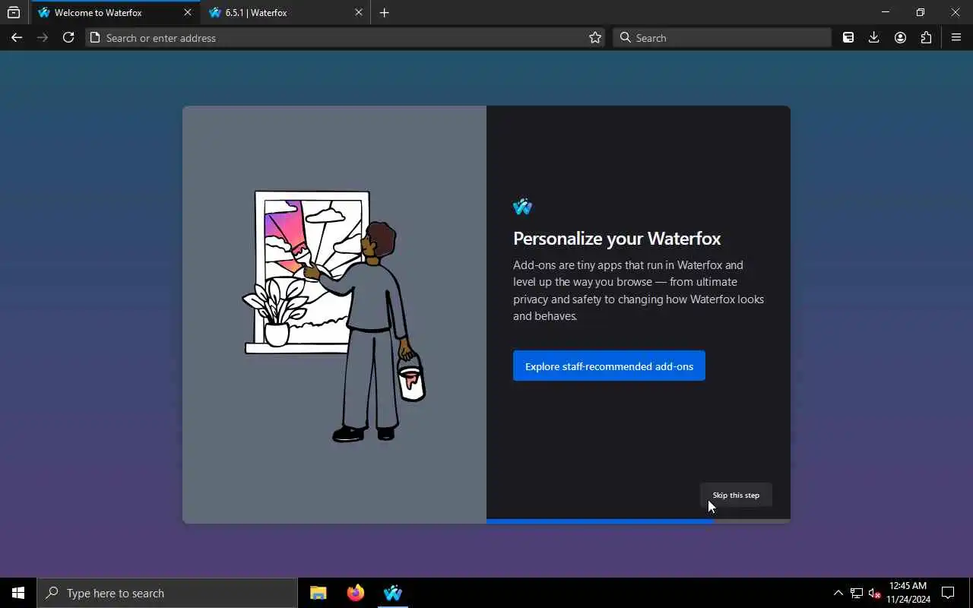Open the tab sidebar toolbar icon
This screenshot has width=973, height=608.
(x=848, y=37)
